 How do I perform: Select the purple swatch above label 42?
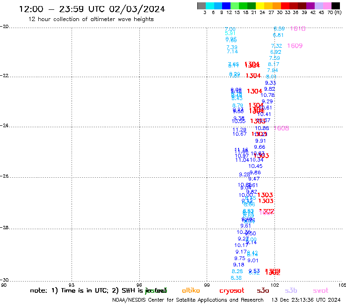coord(310,6)
